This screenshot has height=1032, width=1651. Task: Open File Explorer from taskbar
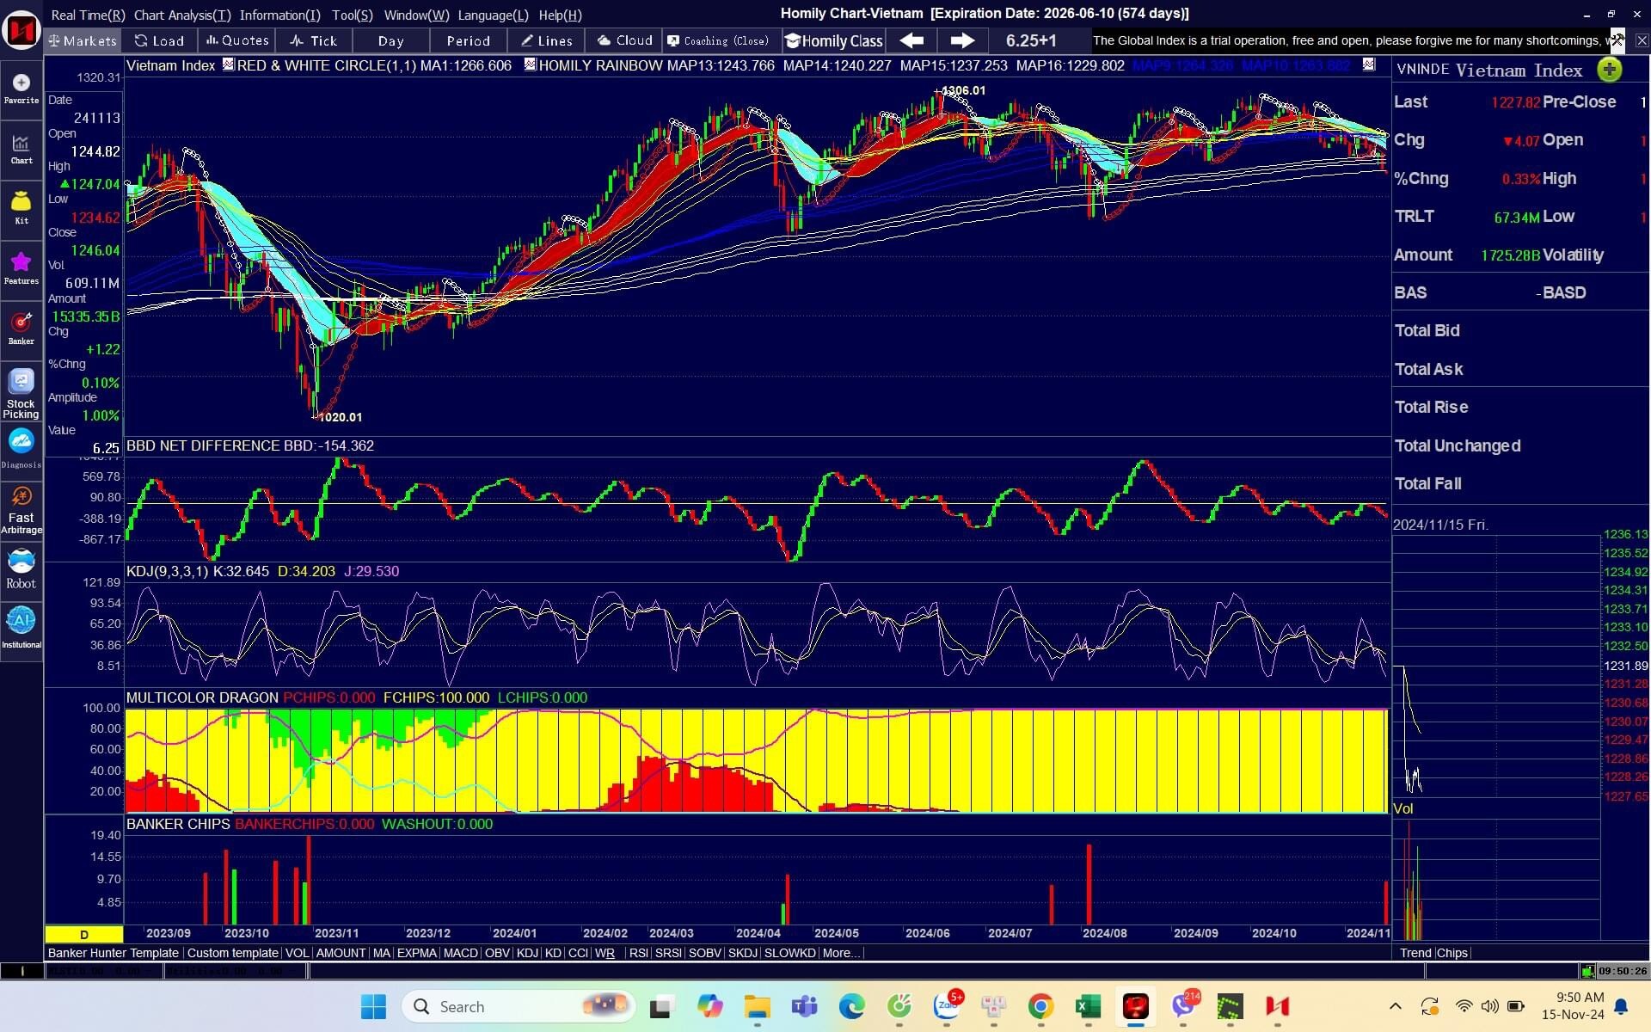point(757,1006)
